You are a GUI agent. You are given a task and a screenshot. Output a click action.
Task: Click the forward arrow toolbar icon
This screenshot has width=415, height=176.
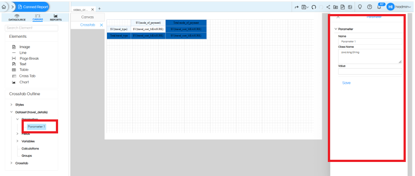tap(297, 7)
